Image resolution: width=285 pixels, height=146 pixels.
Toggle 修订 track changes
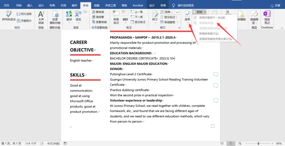[155, 16]
